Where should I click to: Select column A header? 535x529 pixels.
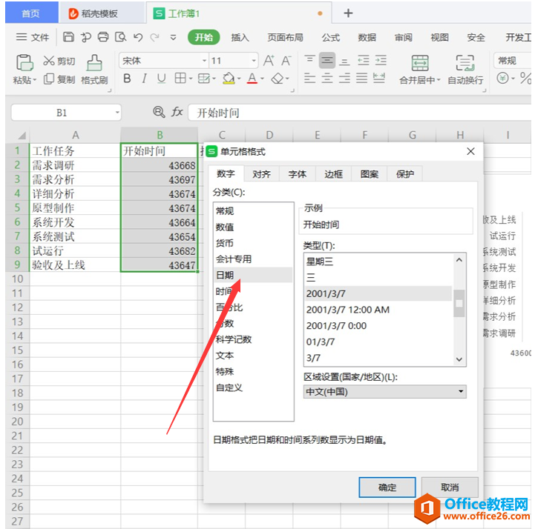pyautogui.click(x=75, y=136)
